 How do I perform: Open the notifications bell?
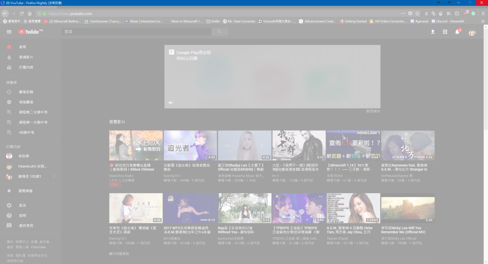point(457,32)
